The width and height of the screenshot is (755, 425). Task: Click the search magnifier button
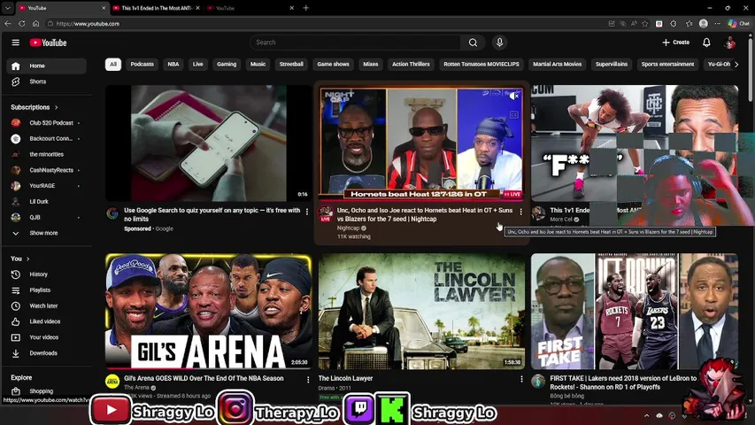click(473, 42)
